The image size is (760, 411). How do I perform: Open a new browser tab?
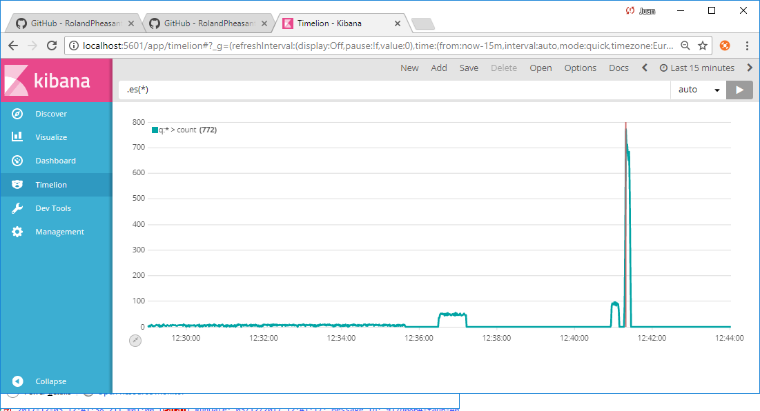(x=422, y=23)
